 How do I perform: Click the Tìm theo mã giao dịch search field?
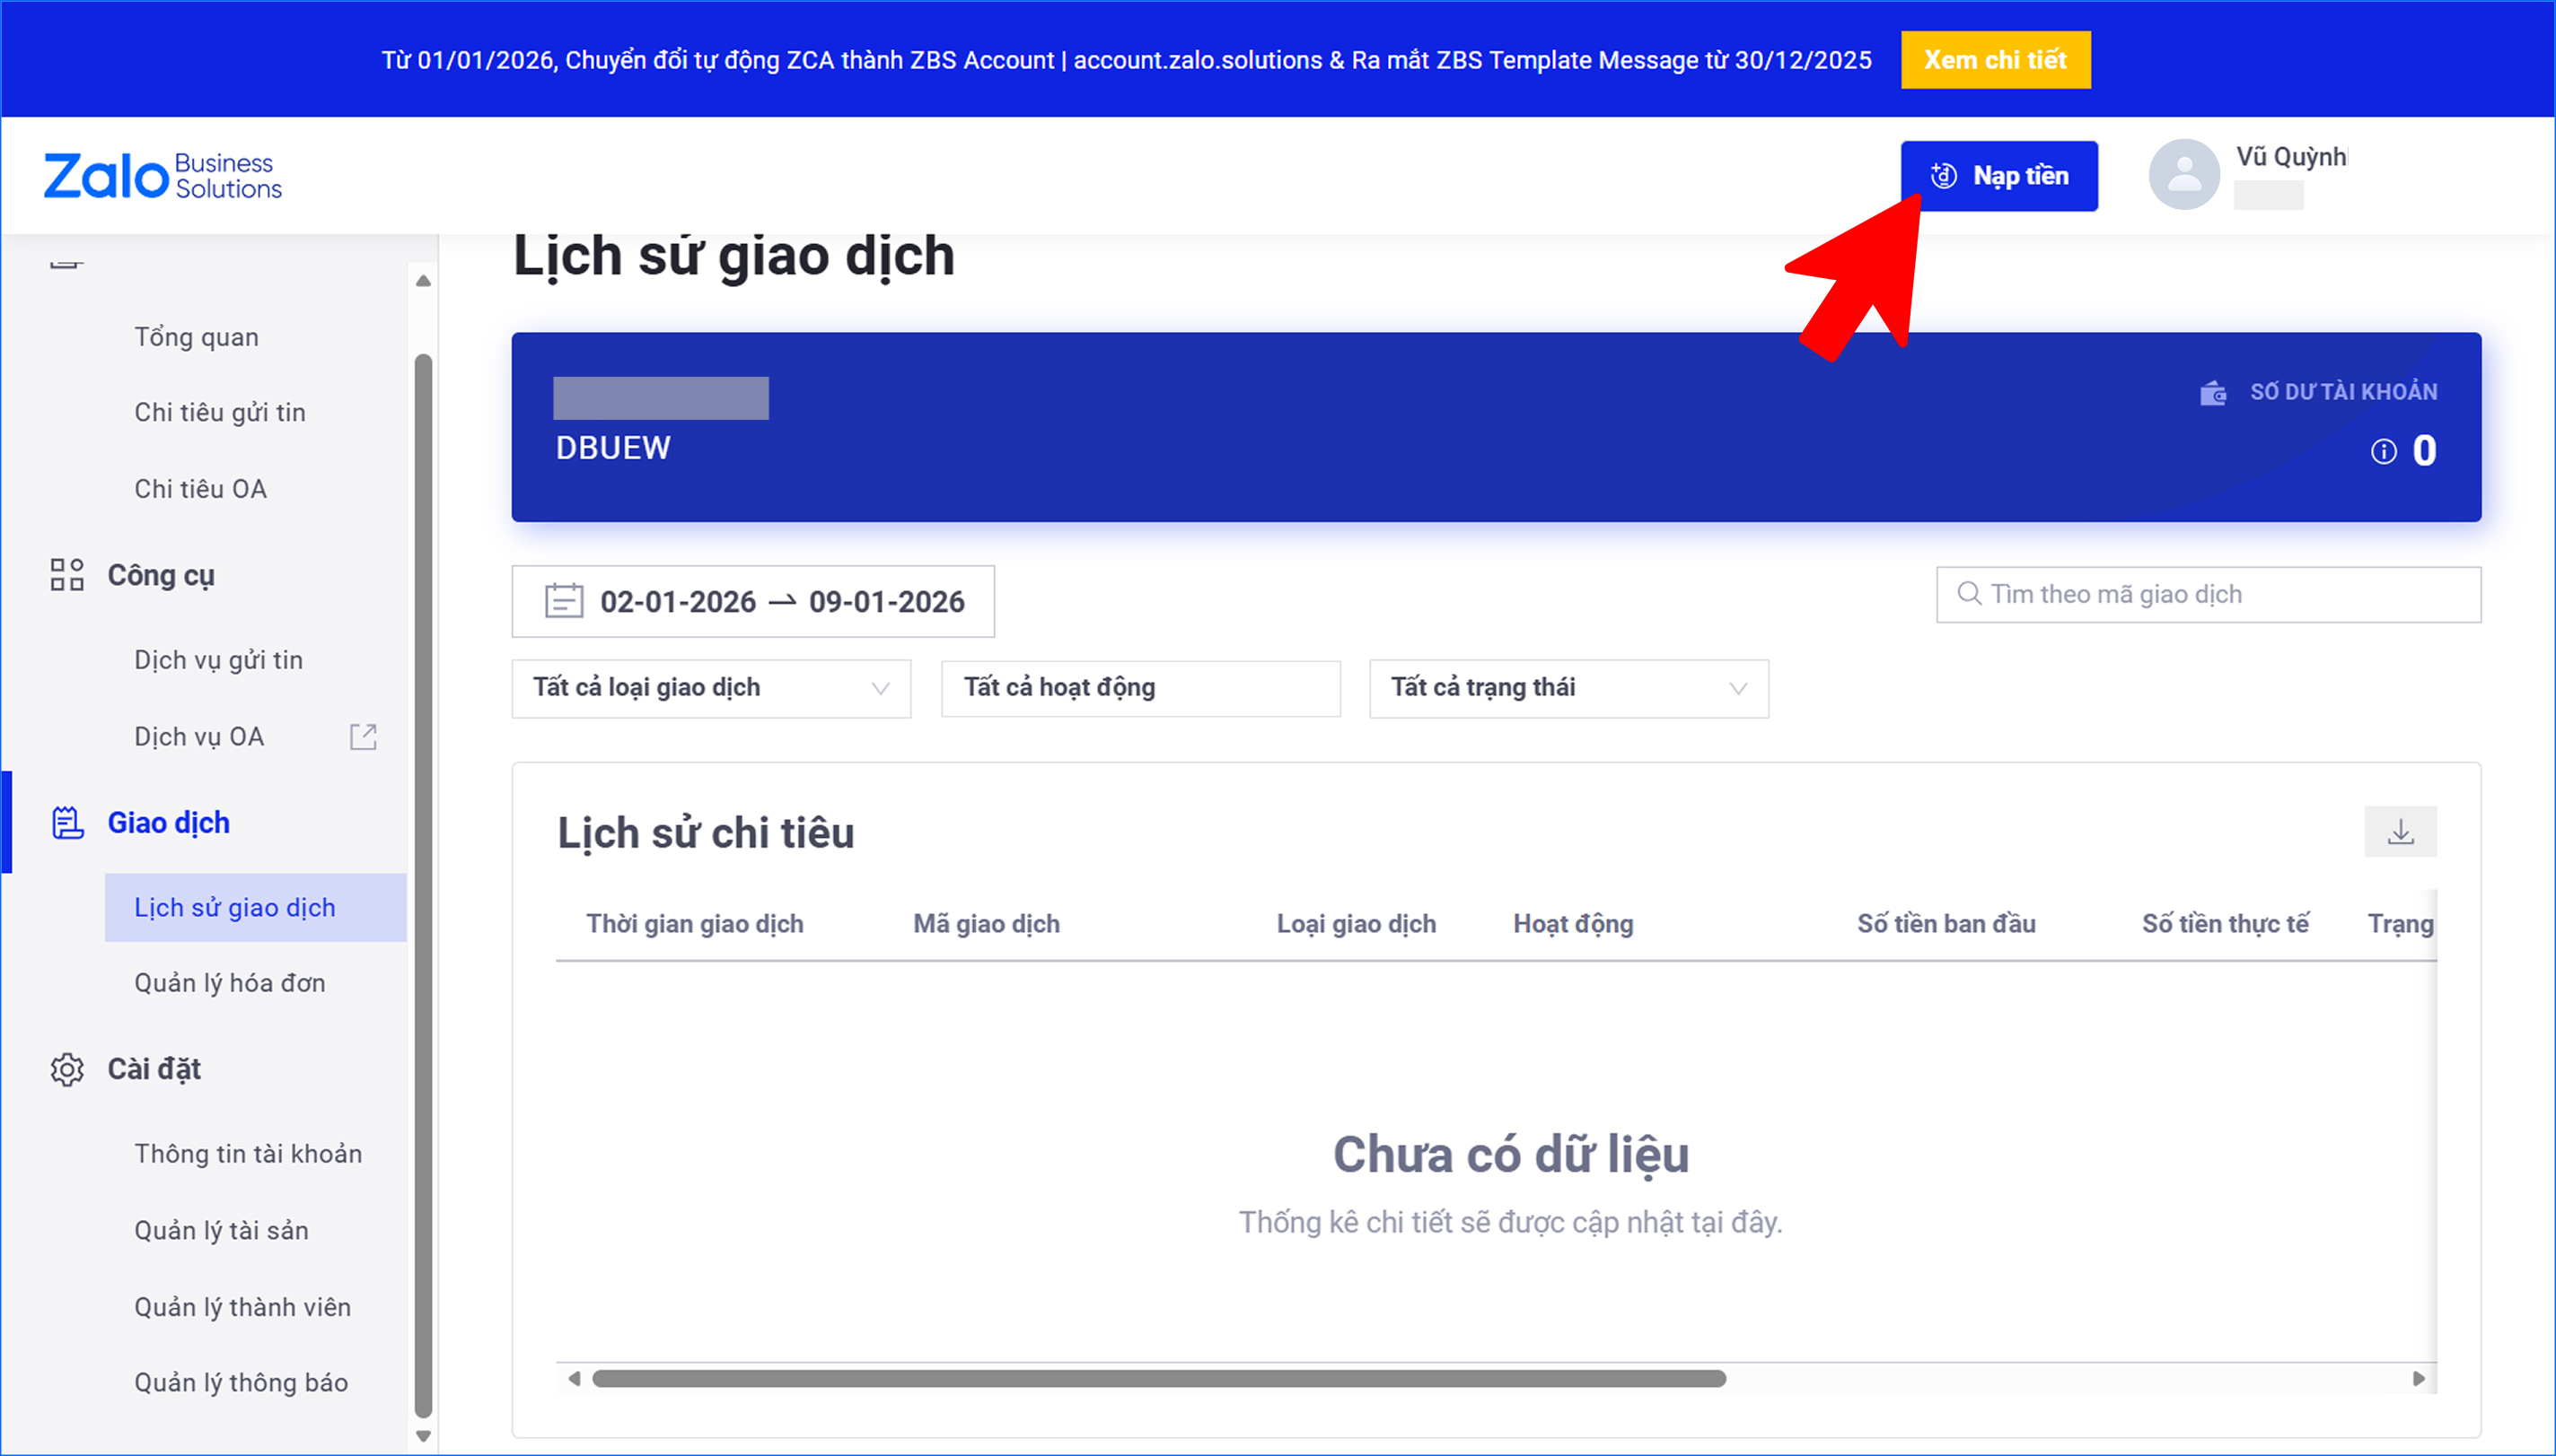[x=2208, y=595]
